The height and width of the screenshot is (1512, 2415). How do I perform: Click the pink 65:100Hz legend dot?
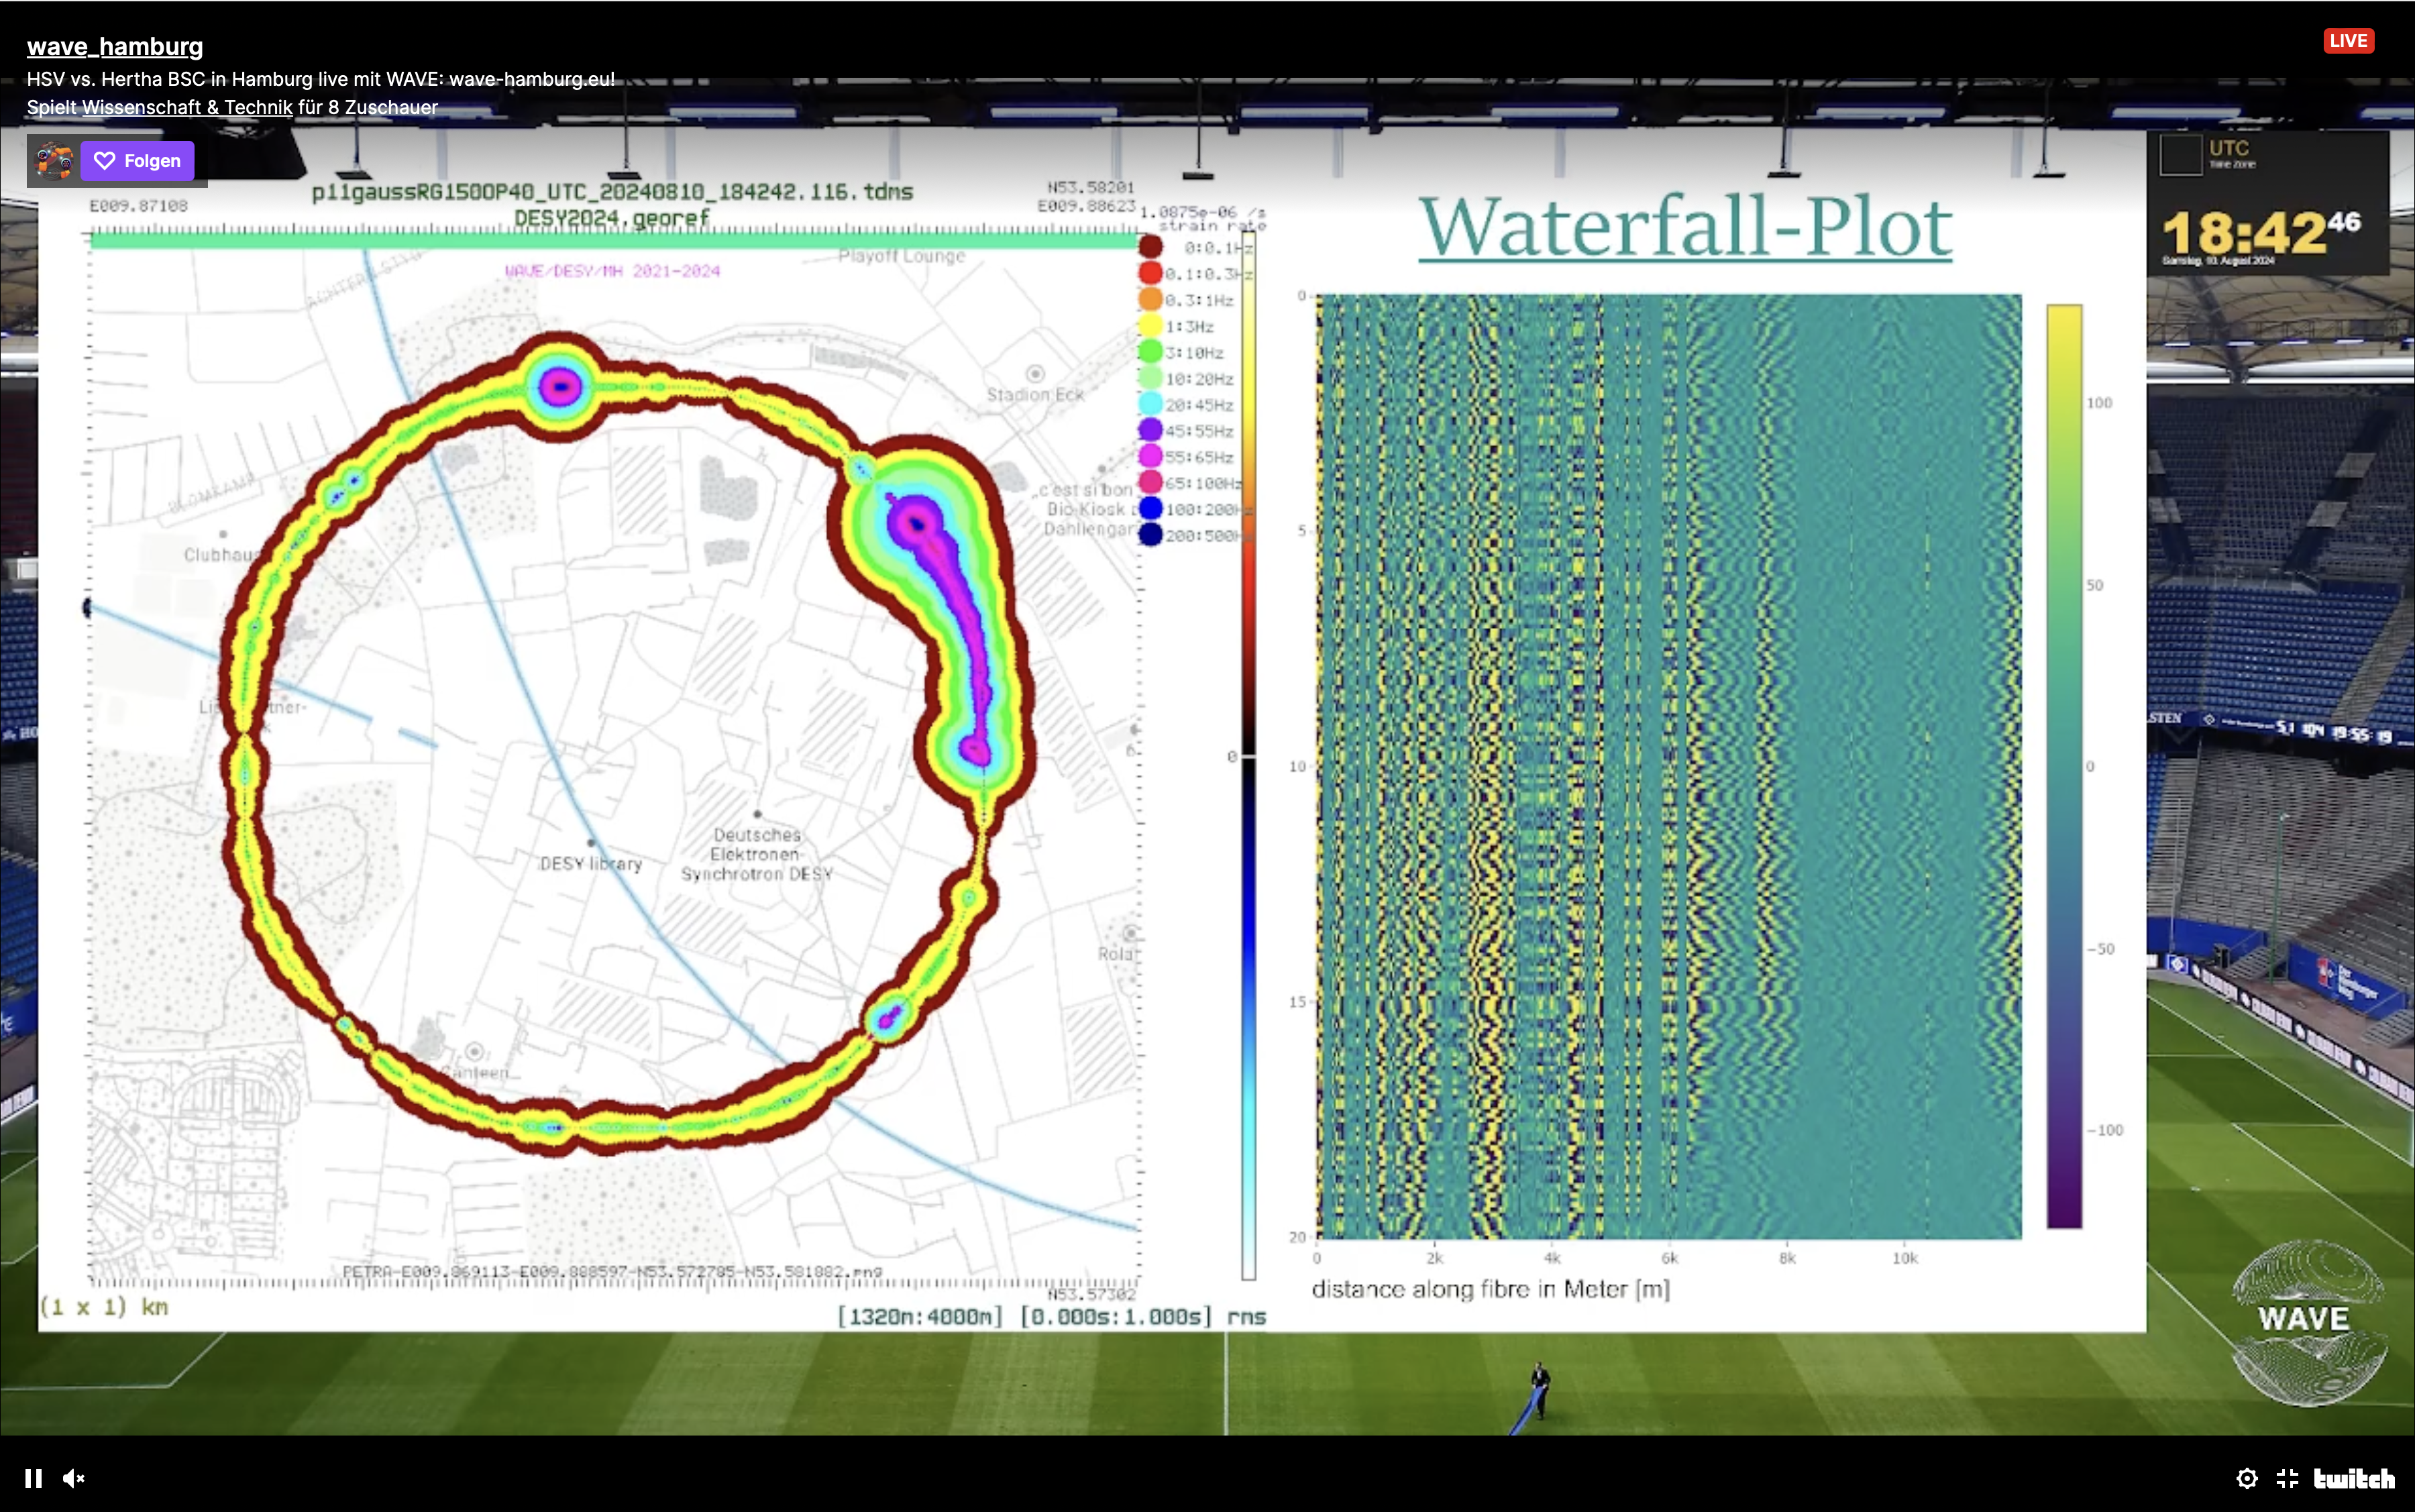click(1150, 482)
